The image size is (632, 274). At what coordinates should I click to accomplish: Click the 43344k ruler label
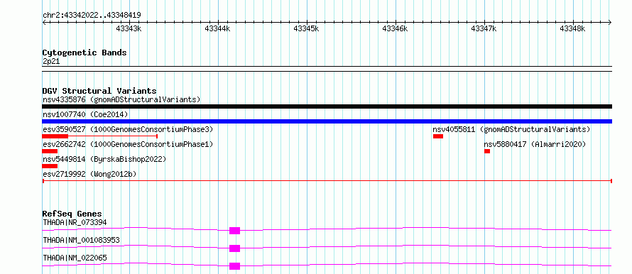(217, 28)
